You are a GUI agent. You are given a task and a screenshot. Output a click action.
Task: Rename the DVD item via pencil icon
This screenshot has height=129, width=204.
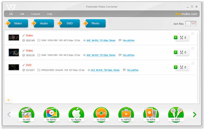point(24,65)
